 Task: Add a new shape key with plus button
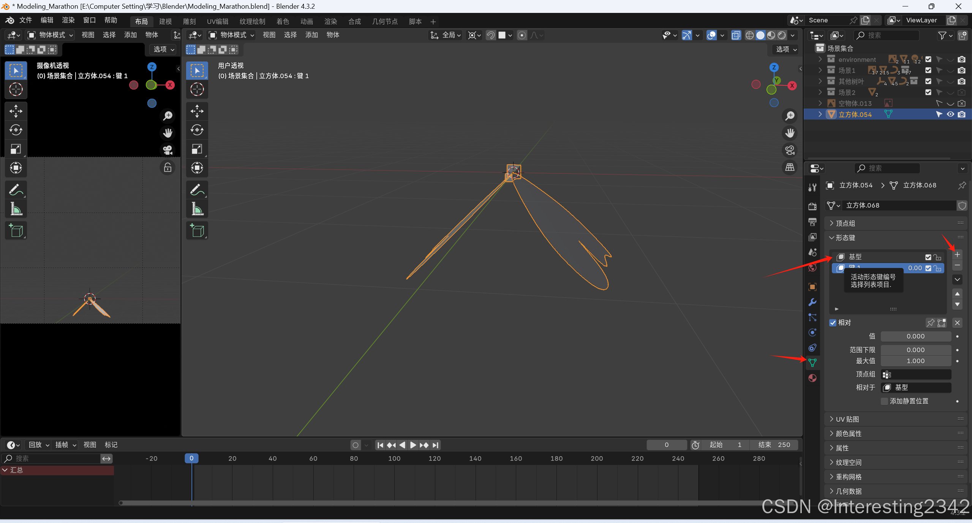tap(957, 255)
